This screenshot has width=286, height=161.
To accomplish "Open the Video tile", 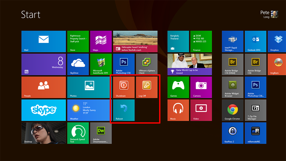I will coord(201,110).
